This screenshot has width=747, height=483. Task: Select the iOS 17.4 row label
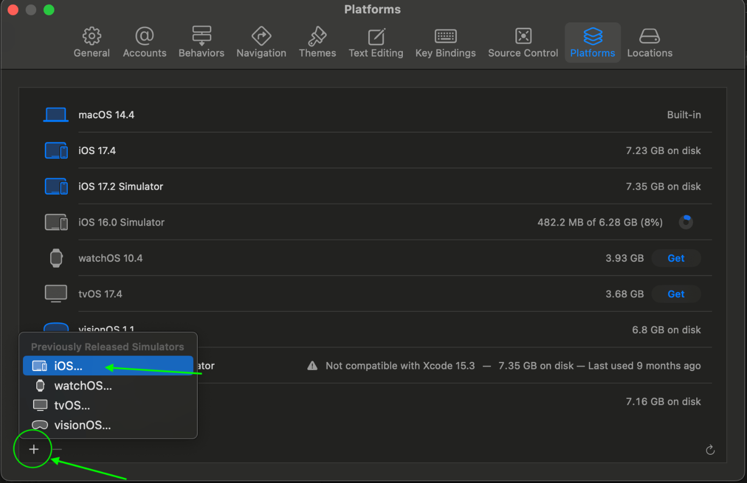click(97, 150)
